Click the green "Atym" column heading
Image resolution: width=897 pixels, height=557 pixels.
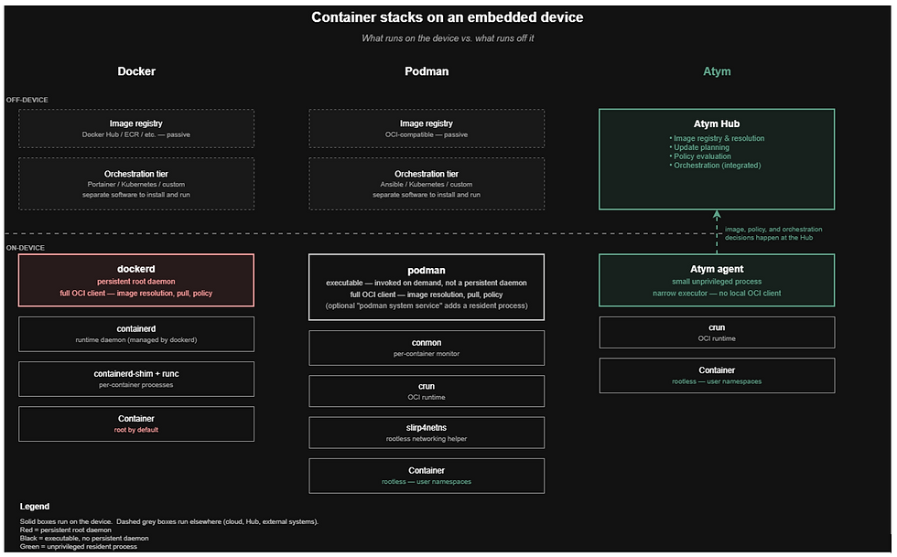[x=717, y=71]
